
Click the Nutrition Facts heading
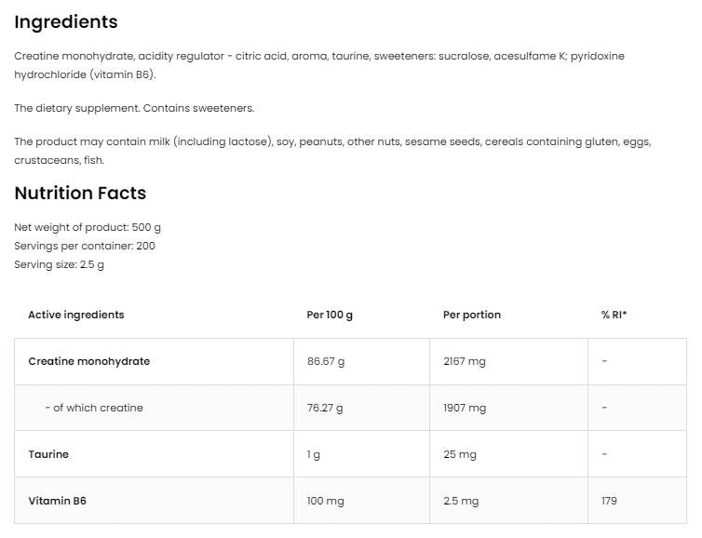point(80,194)
